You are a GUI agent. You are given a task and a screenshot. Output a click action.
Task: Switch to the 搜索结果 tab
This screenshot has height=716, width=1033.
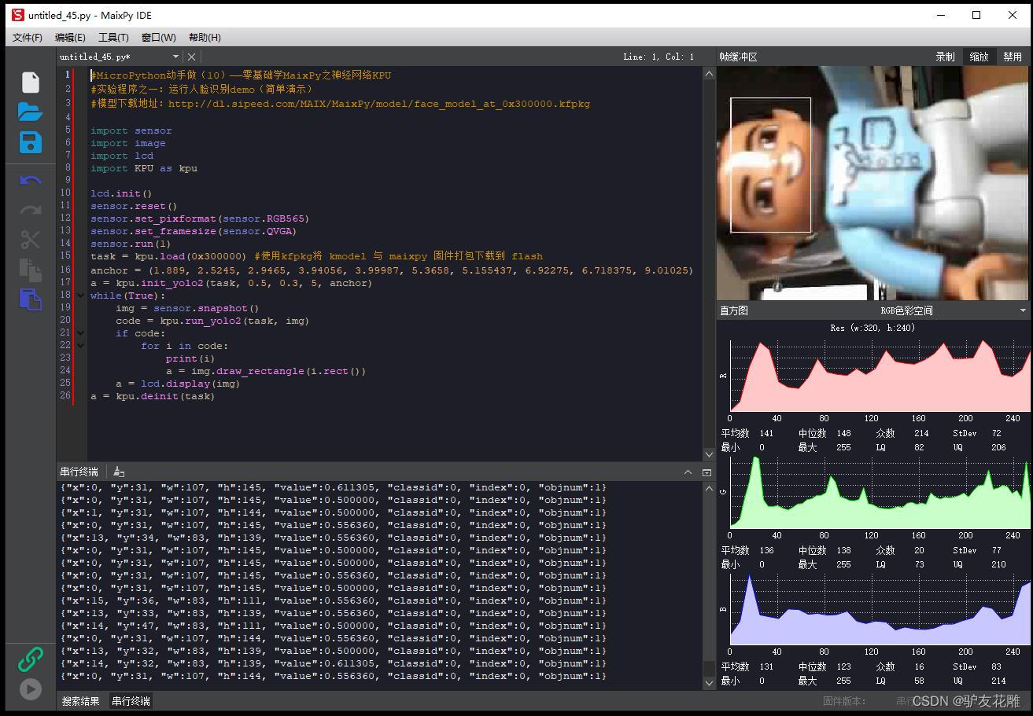click(x=81, y=701)
